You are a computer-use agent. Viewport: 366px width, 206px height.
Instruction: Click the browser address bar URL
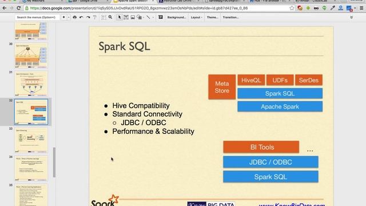[x=139, y=8]
